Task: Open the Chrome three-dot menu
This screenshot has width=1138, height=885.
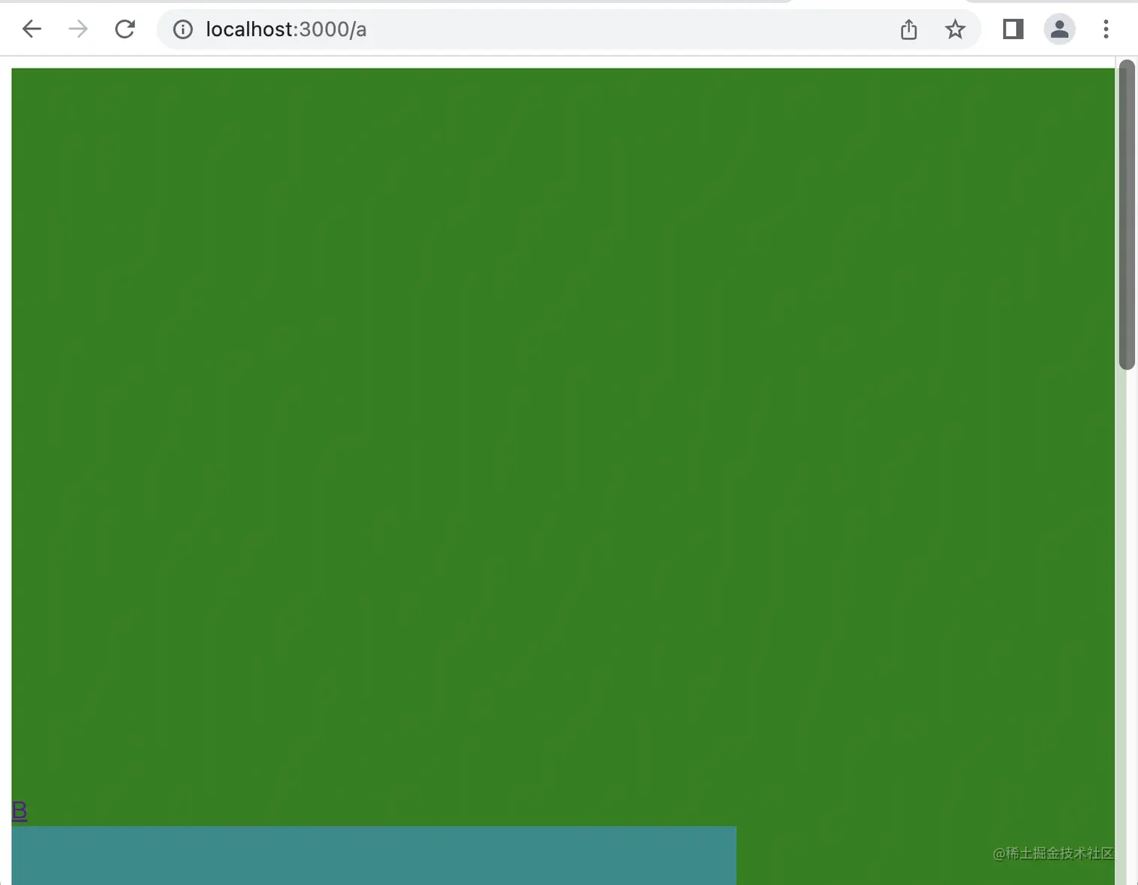Action: (1106, 29)
